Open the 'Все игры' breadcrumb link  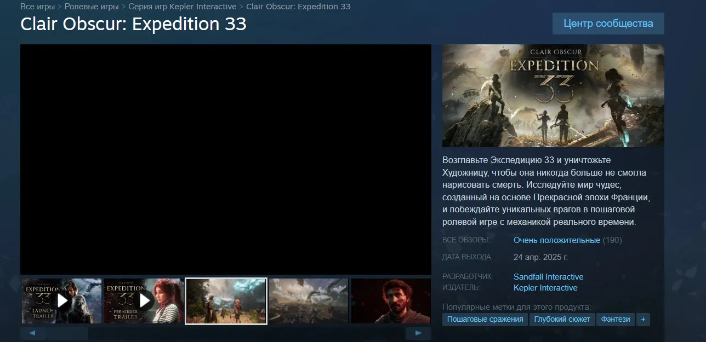[38, 7]
